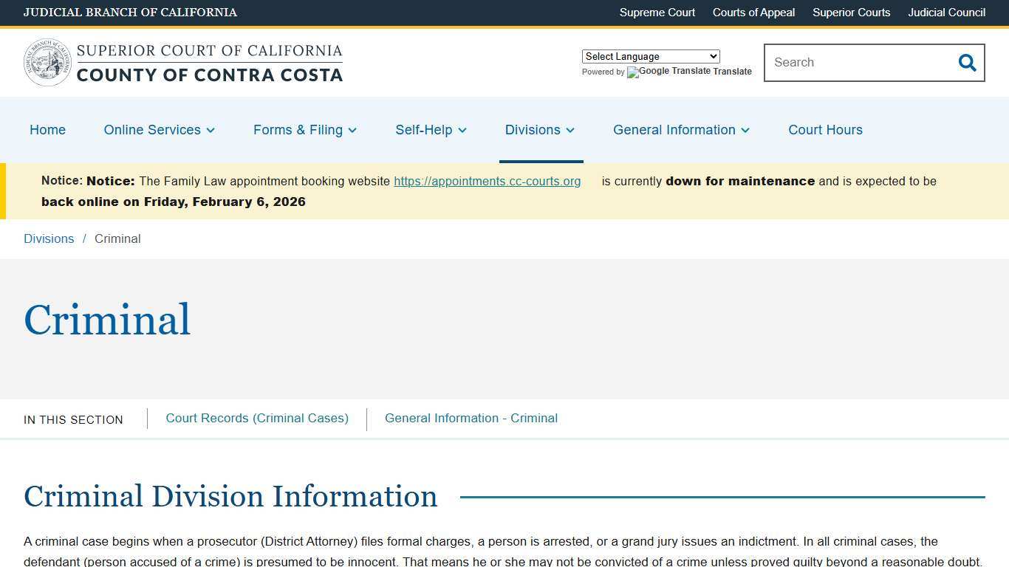The image size is (1009, 567).
Task: Switch to Court Records (Criminal Cases) section
Action: click(257, 418)
